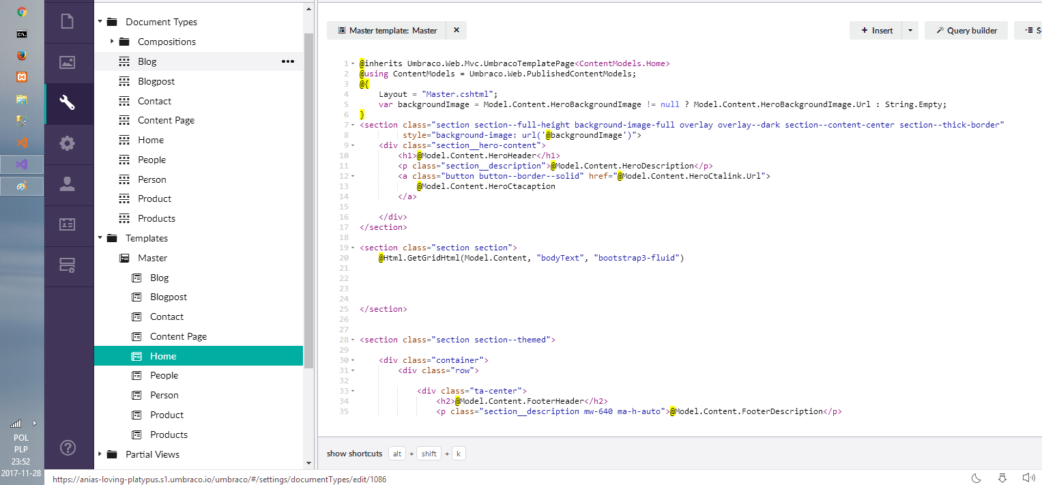Image resolution: width=1042 pixels, height=485 pixels.
Task: Open File Explorer from the taskbar
Action: coord(22,99)
